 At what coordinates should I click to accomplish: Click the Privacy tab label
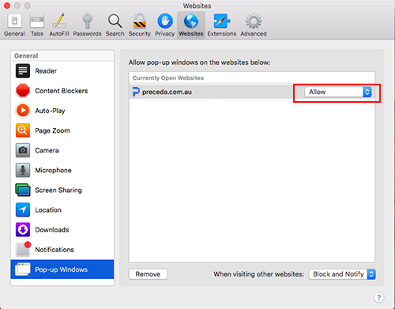(165, 34)
